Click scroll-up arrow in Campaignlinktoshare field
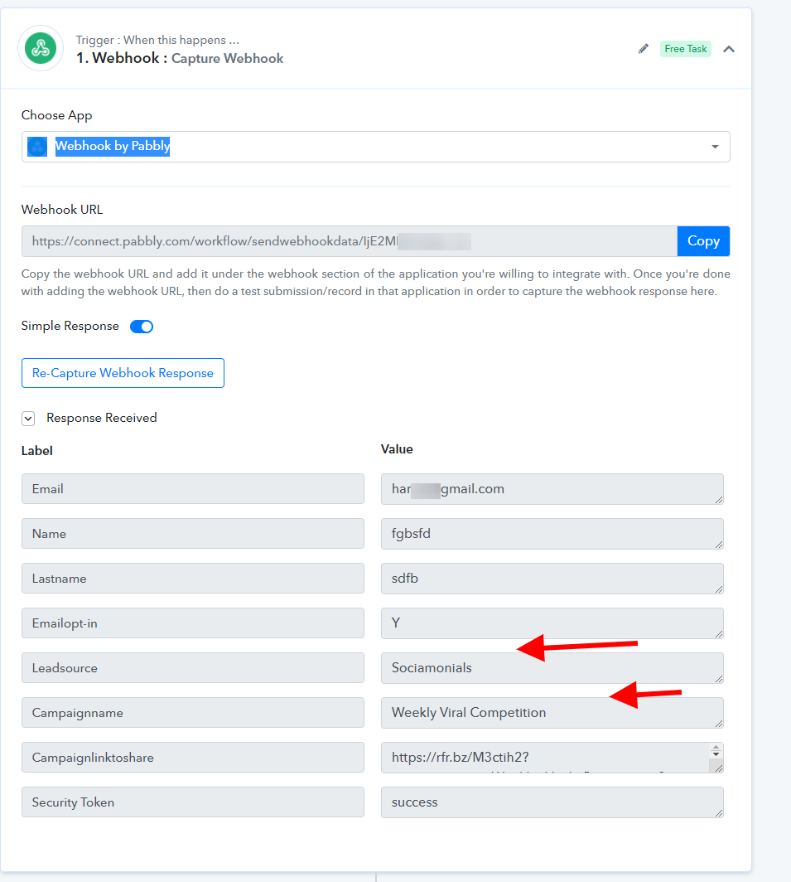Image resolution: width=791 pixels, height=882 pixels. click(x=716, y=748)
